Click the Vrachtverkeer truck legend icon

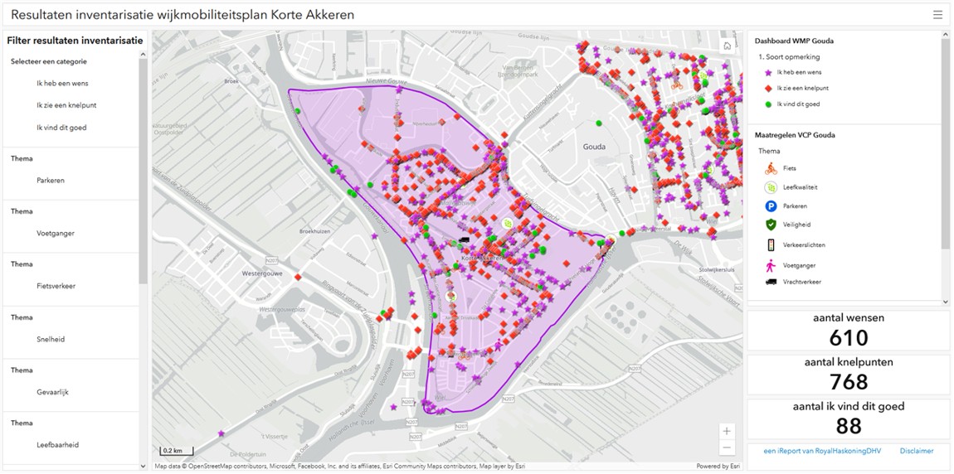point(771,282)
